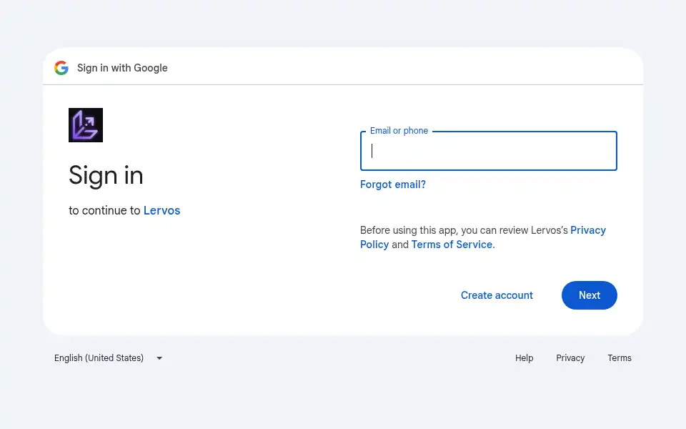Open the Terms of Service link
Viewport: 686px width, 429px height.
[x=452, y=245]
